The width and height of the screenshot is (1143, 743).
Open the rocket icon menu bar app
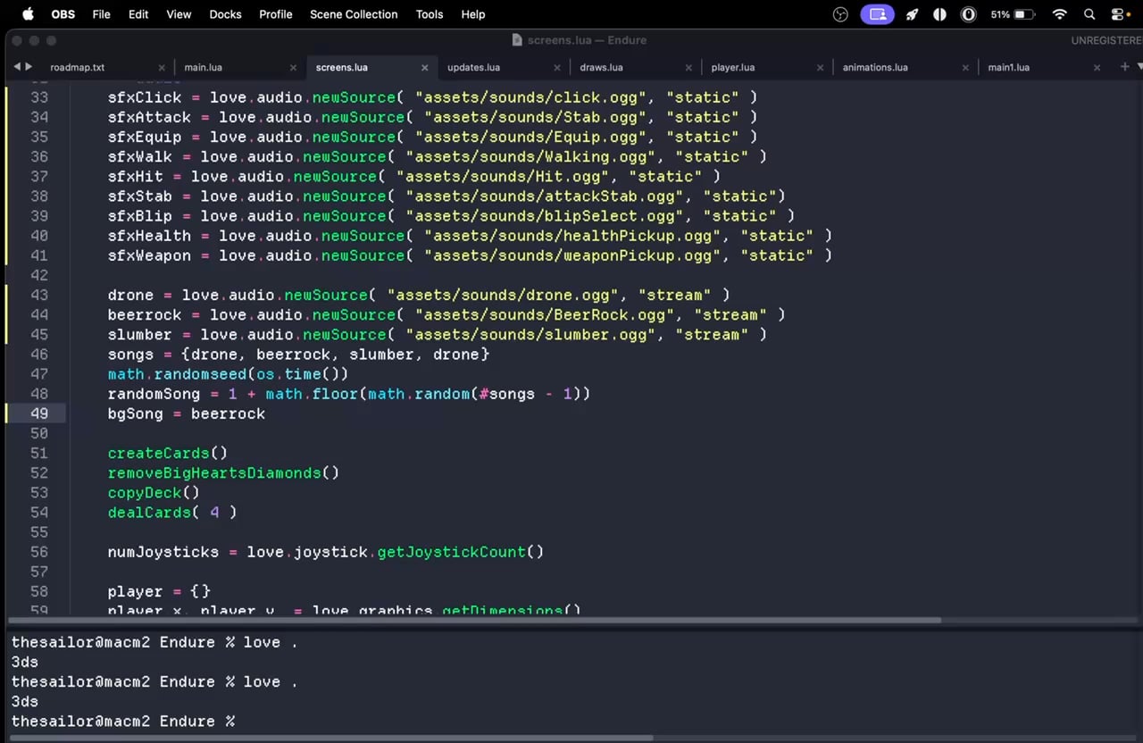pos(912,14)
